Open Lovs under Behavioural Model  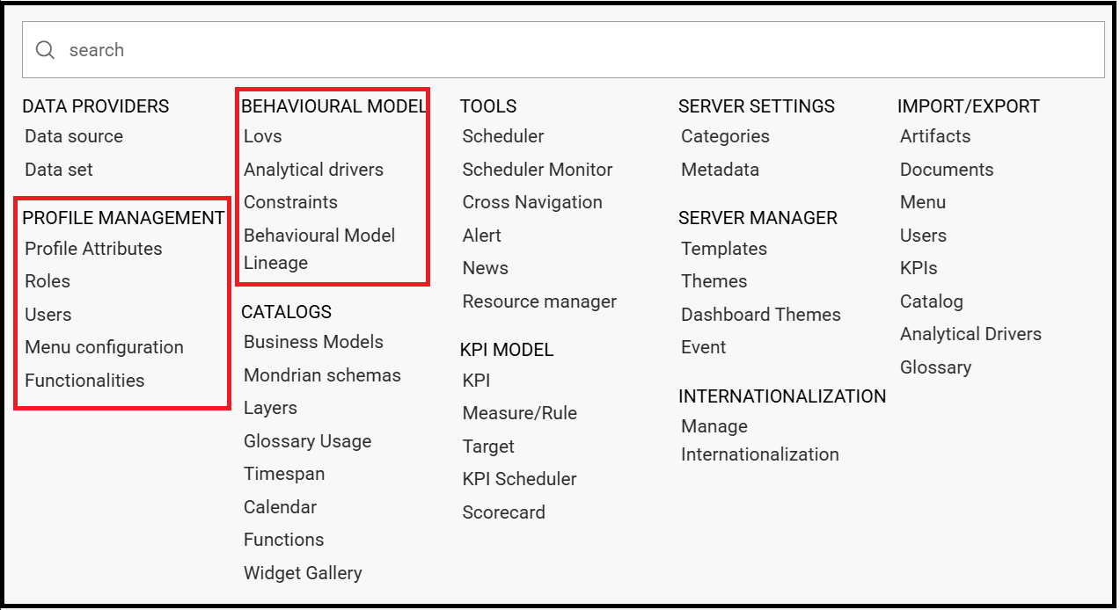[263, 136]
